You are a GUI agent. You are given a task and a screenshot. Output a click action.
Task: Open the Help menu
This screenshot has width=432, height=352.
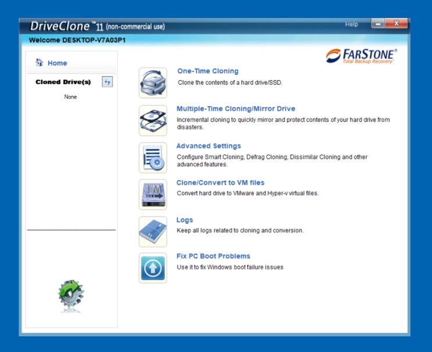pyautogui.click(x=351, y=24)
